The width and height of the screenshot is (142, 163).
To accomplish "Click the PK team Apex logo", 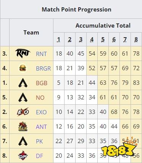I will (23, 141).
